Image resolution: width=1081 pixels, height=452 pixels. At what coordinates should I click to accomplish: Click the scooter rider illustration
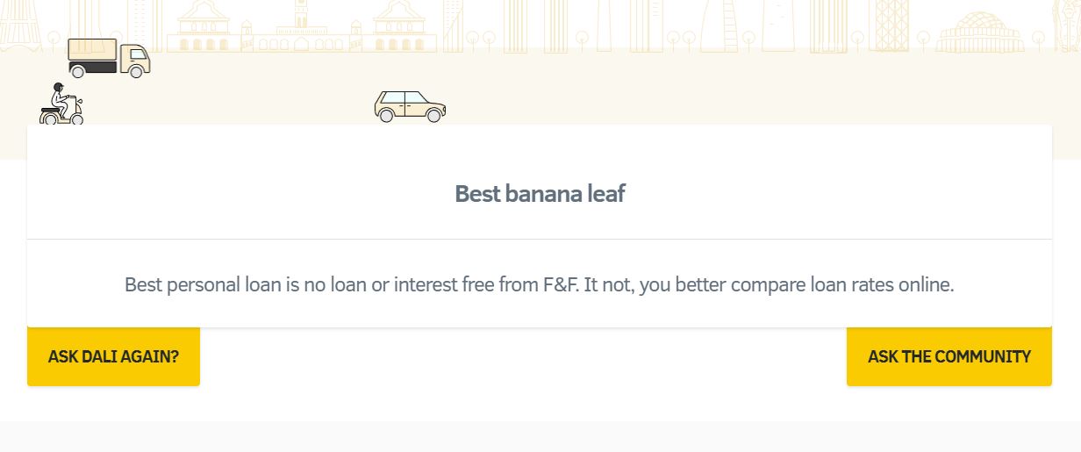point(61,104)
